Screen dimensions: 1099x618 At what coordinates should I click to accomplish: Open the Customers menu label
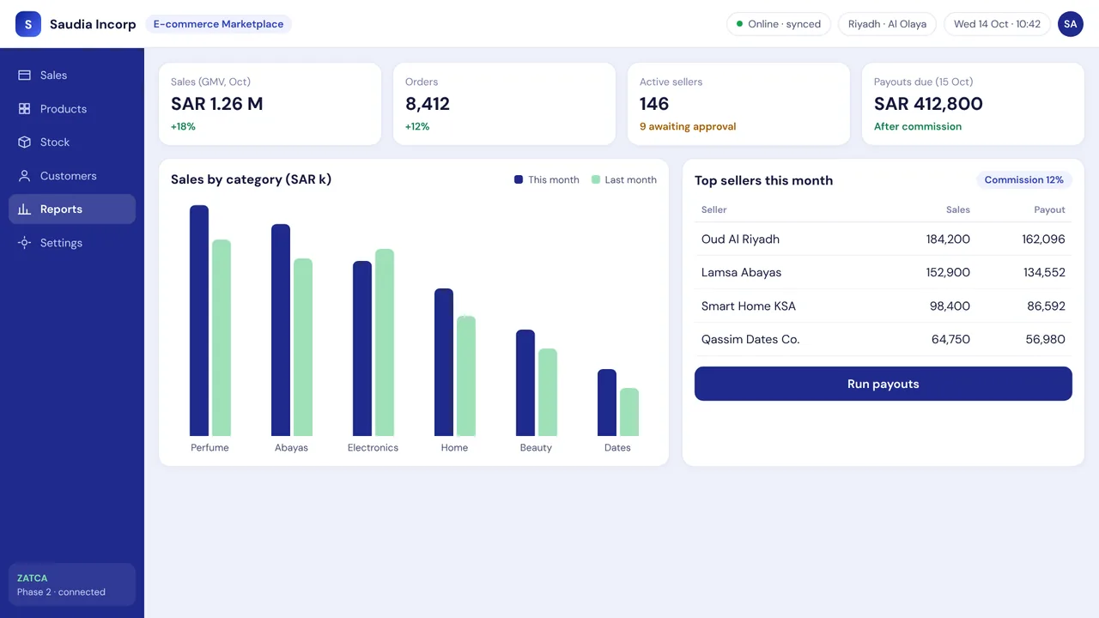point(69,176)
